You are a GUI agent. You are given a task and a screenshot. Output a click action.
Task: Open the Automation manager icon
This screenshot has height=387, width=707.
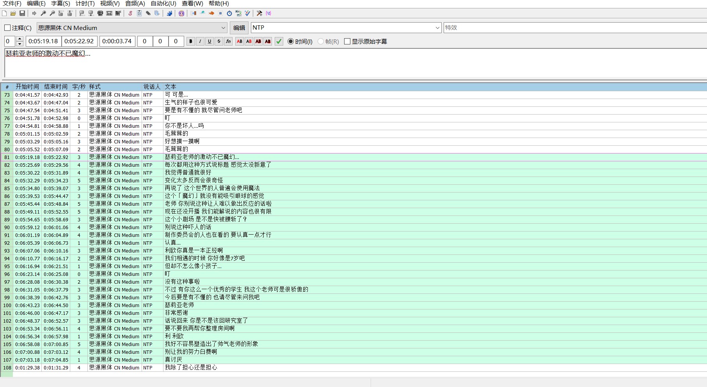[169, 13]
